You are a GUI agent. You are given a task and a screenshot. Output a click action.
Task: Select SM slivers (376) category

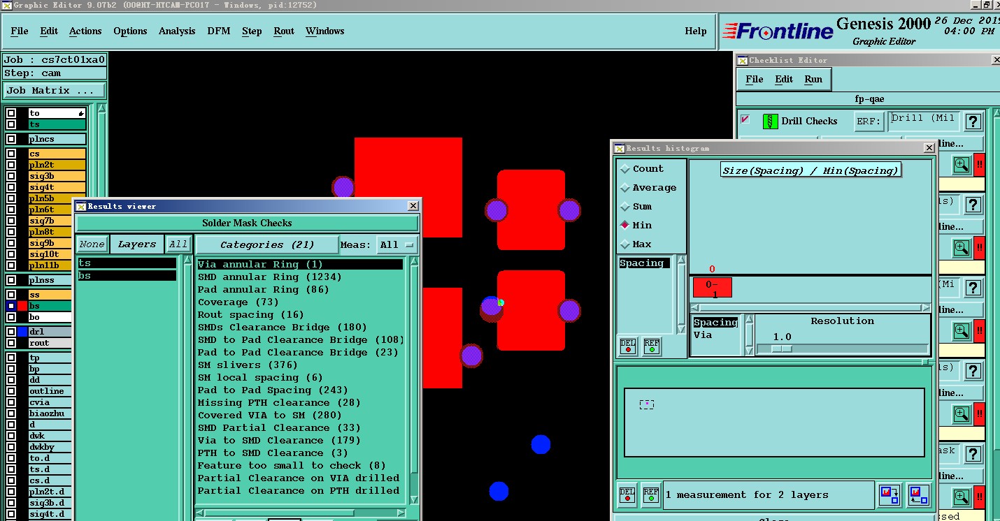pyautogui.click(x=248, y=365)
